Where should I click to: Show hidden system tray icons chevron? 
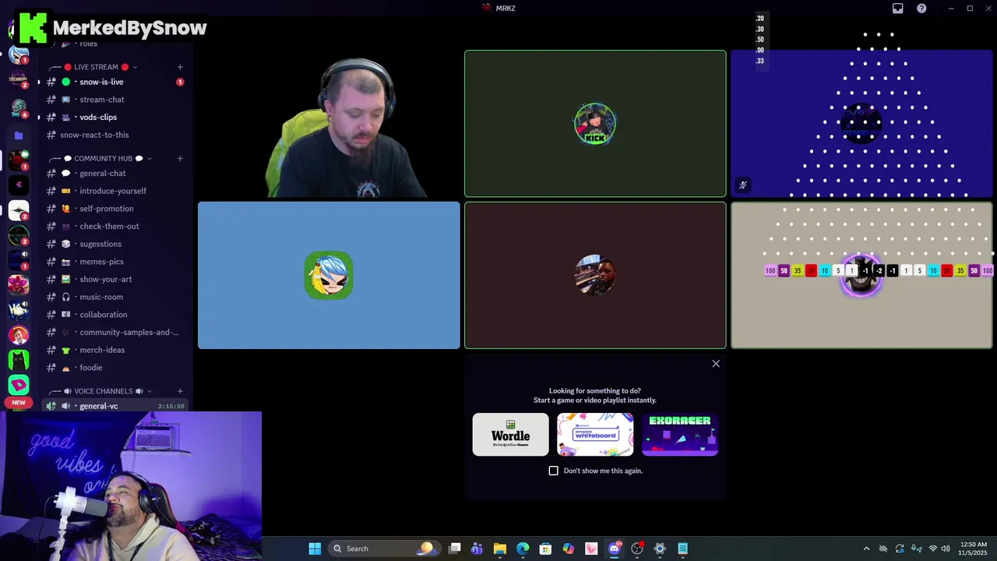click(866, 549)
